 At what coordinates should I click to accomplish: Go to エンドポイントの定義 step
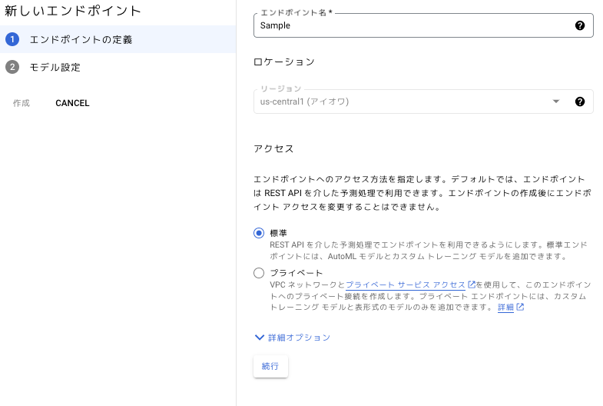[81, 39]
